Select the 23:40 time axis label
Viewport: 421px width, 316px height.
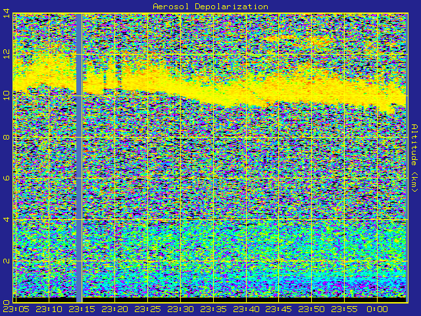tap(246, 309)
